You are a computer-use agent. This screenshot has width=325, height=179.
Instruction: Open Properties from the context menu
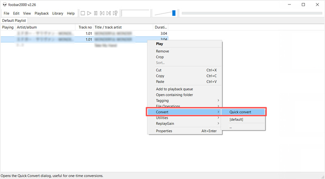click(x=184, y=131)
